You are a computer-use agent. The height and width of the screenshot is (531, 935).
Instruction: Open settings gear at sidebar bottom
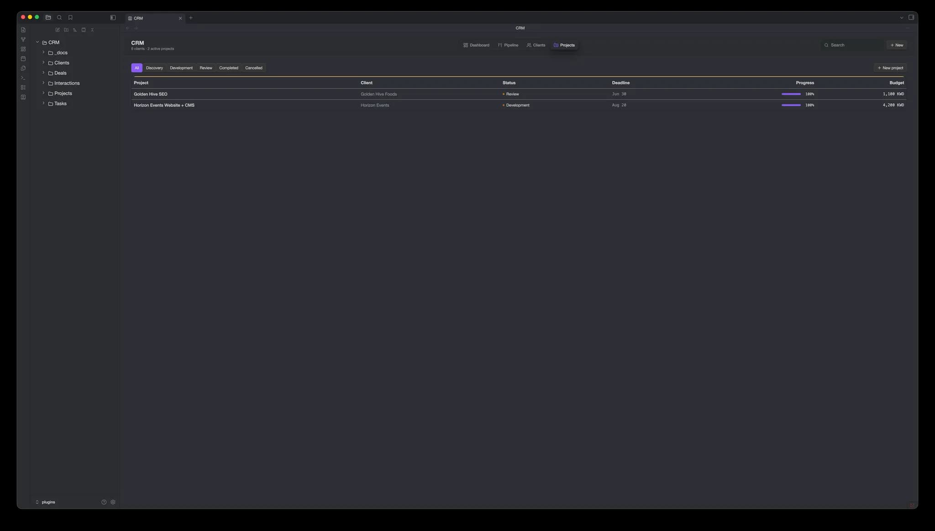113,502
